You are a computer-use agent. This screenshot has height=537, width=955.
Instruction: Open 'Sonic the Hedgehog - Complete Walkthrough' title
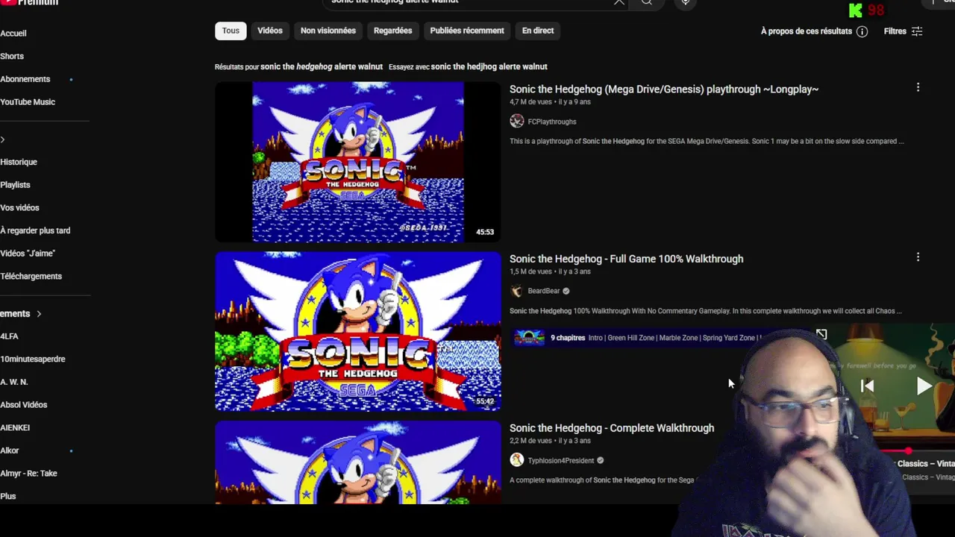pyautogui.click(x=612, y=428)
